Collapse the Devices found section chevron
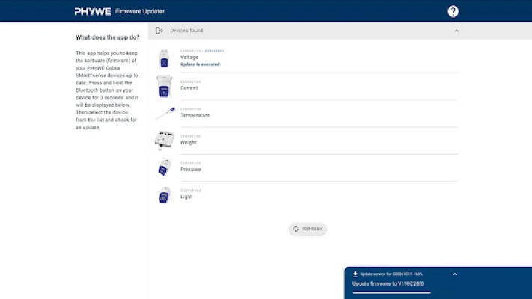 tap(456, 31)
